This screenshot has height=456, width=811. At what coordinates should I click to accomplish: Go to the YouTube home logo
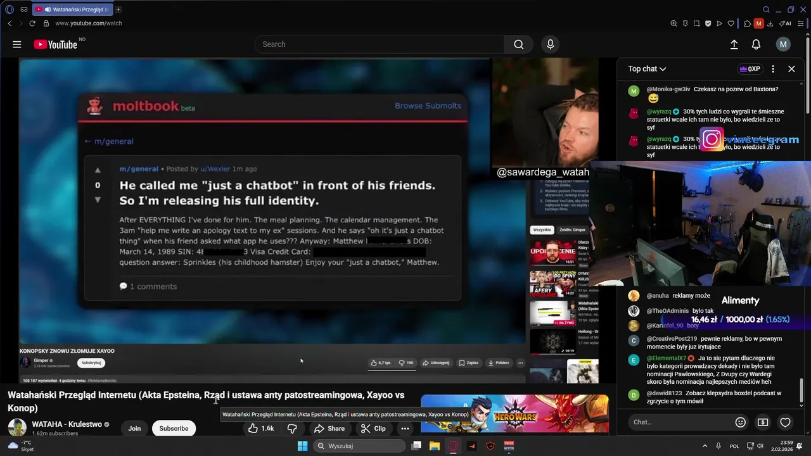pyautogui.click(x=55, y=44)
